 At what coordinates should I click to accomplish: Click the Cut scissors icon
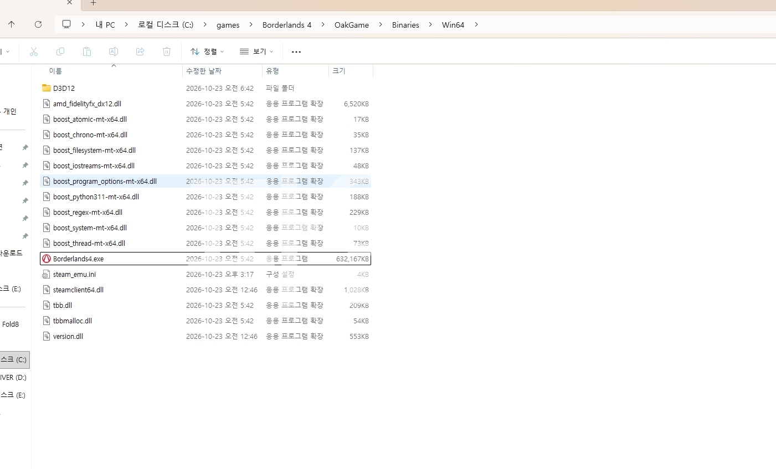(x=34, y=51)
